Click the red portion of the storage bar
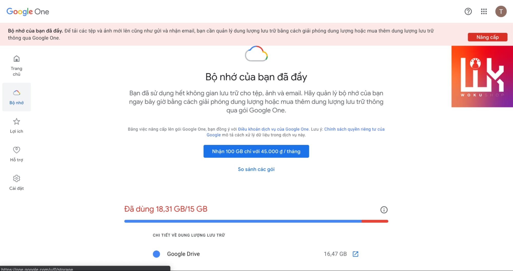 point(374,221)
